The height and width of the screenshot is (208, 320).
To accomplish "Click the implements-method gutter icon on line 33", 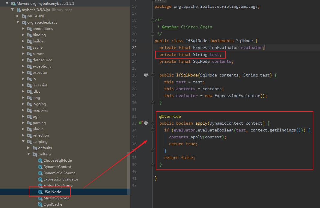I will click(141, 123).
